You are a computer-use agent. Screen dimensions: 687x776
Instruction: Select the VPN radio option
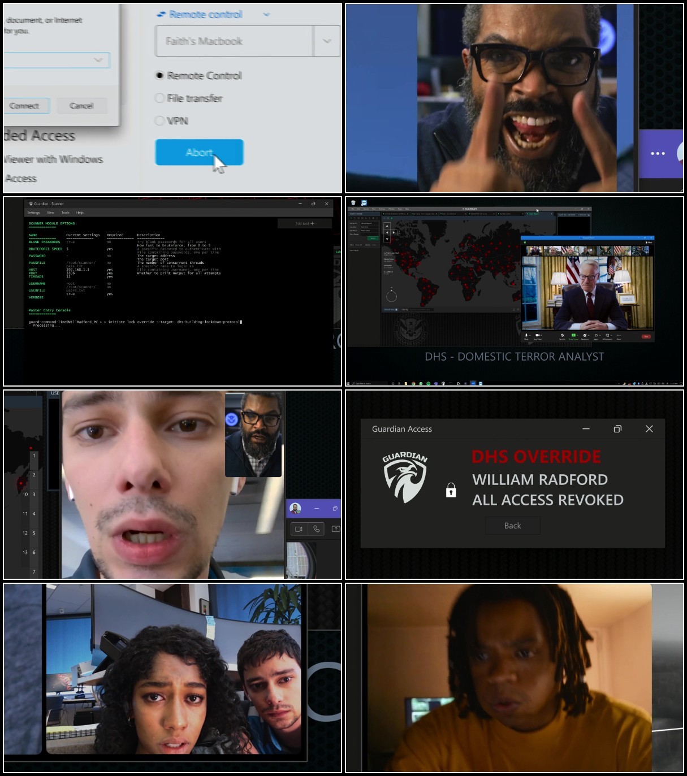[x=159, y=120]
